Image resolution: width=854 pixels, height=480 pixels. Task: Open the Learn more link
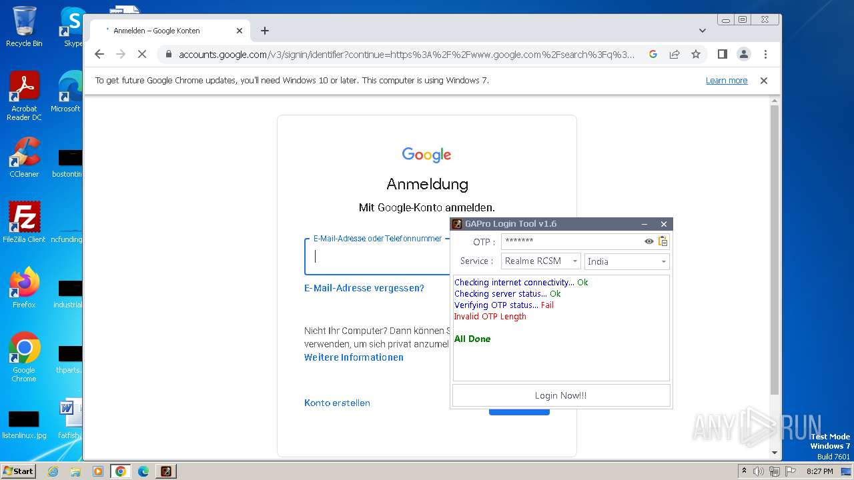coord(727,81)
